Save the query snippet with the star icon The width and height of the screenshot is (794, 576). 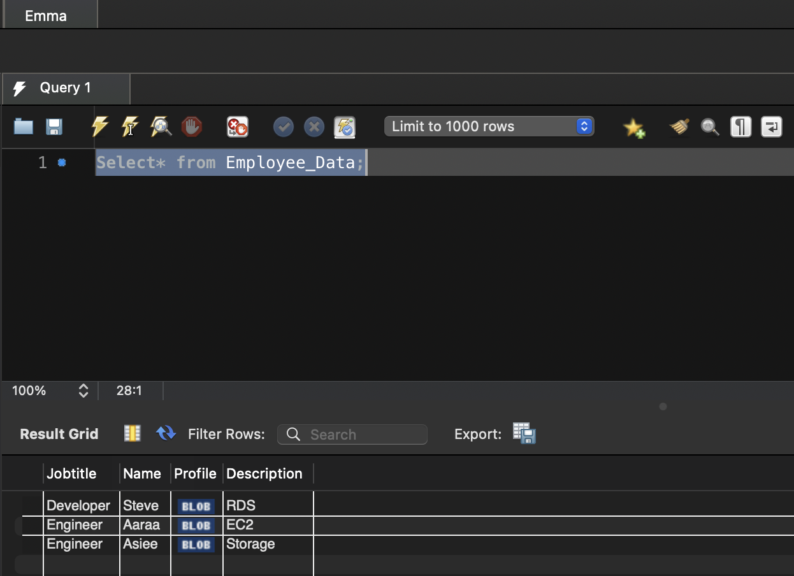coord(634,126)
